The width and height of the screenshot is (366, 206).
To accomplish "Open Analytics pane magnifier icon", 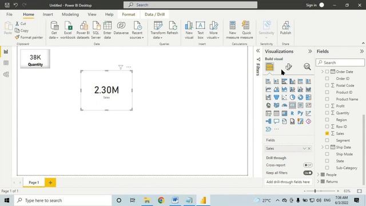I will coord(307,67).
